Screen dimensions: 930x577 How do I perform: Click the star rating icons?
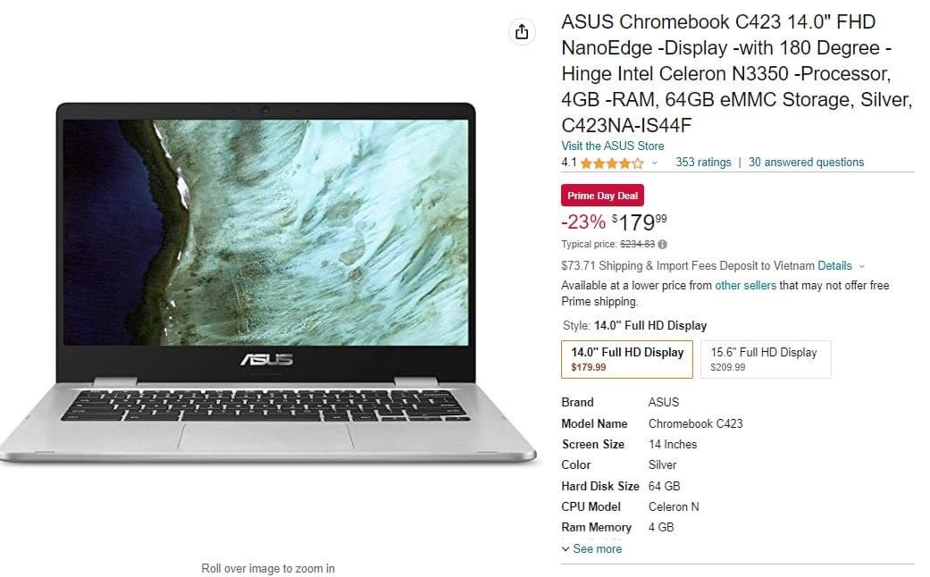pyautogui.click(x=611, y=163)
